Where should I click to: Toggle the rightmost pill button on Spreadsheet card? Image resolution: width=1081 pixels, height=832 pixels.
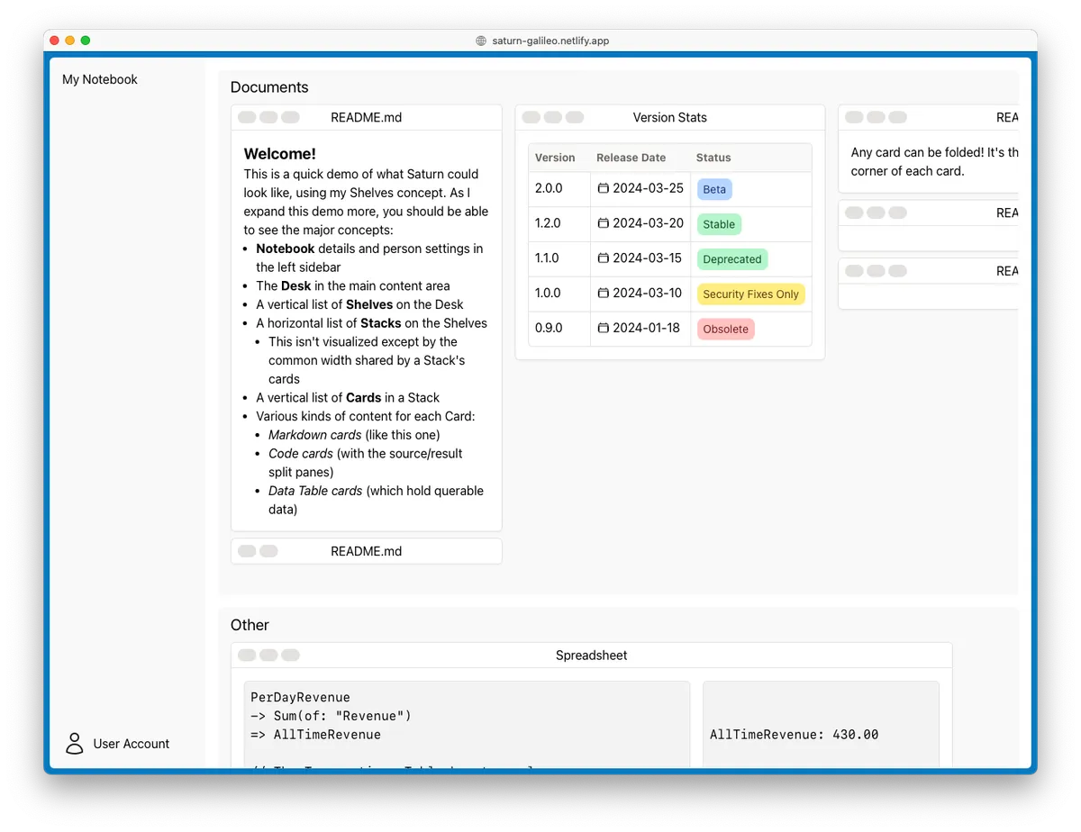coord(290,656)
